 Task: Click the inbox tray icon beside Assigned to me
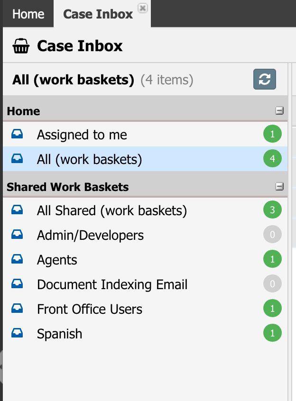pyautogui.click(x=17, y=134)
